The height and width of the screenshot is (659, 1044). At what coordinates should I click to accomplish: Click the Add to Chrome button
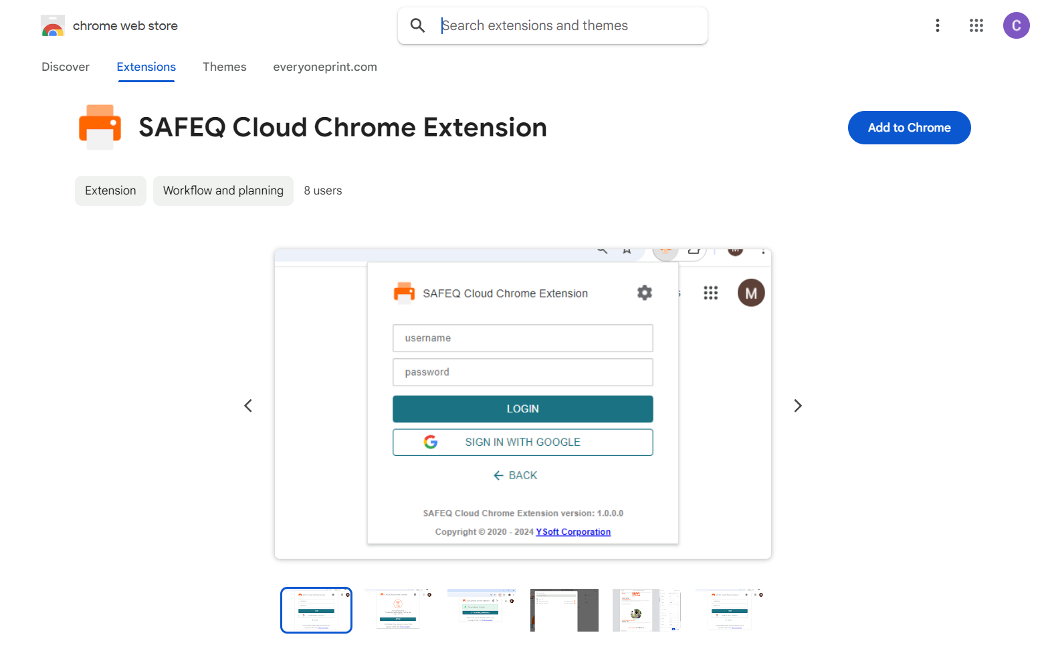pyautogui.click(x=909, y=128)
